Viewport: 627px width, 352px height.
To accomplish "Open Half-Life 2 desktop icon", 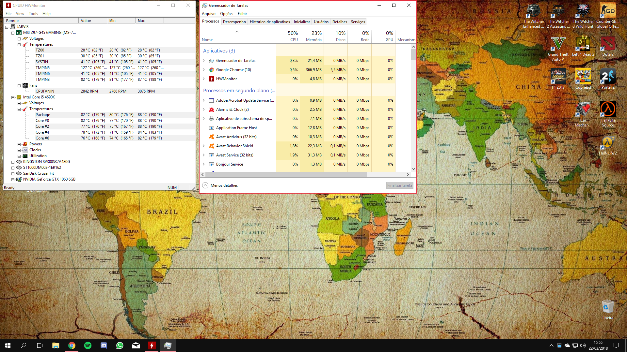I will (x=608, y=145).
